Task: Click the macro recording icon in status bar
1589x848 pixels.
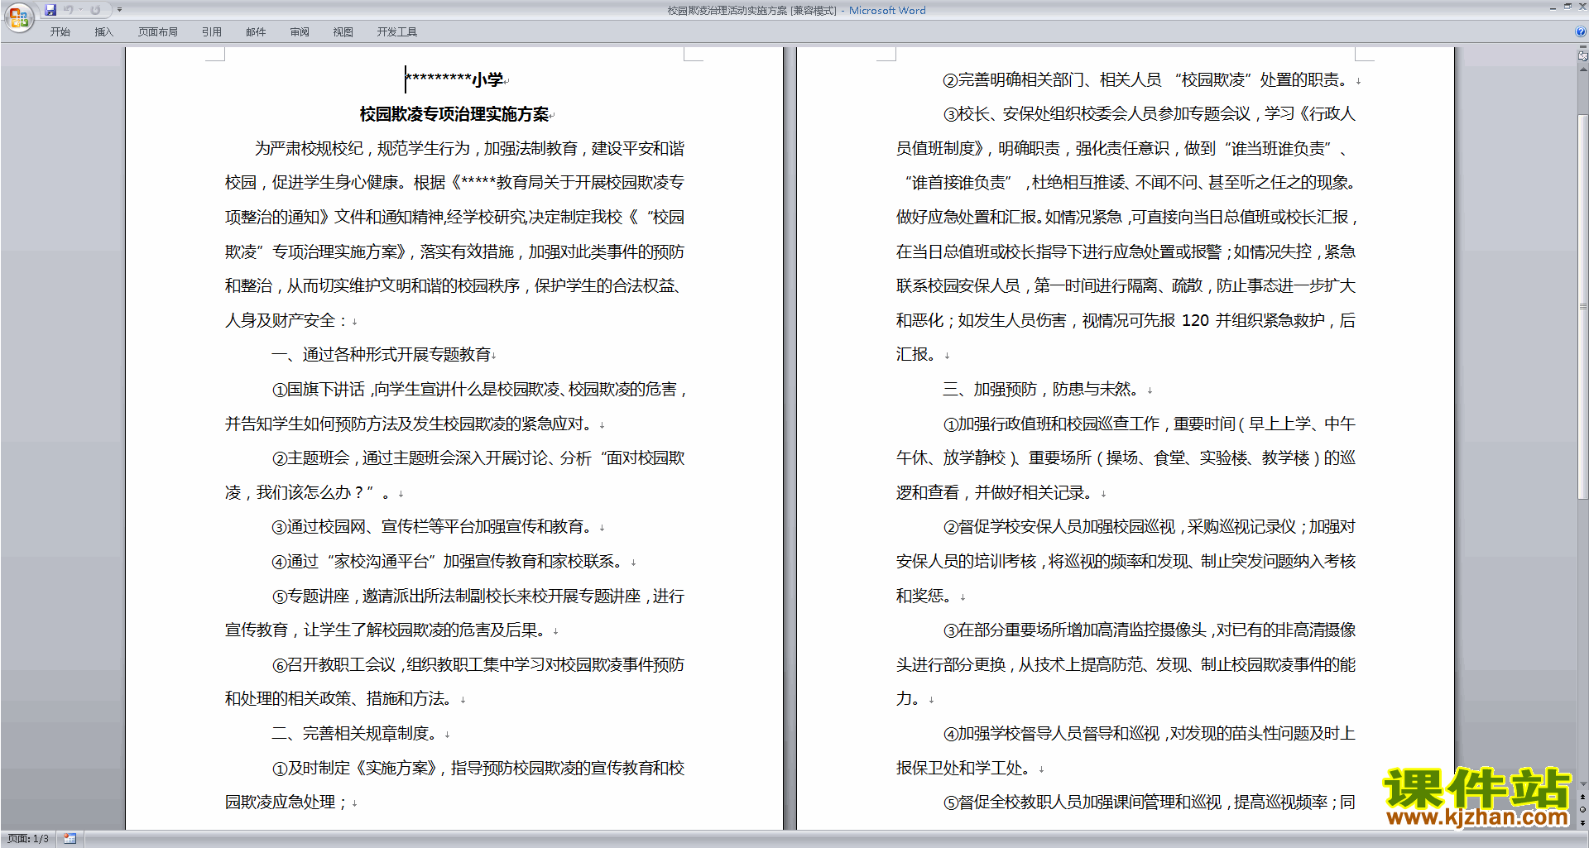Action: [70, 839]
